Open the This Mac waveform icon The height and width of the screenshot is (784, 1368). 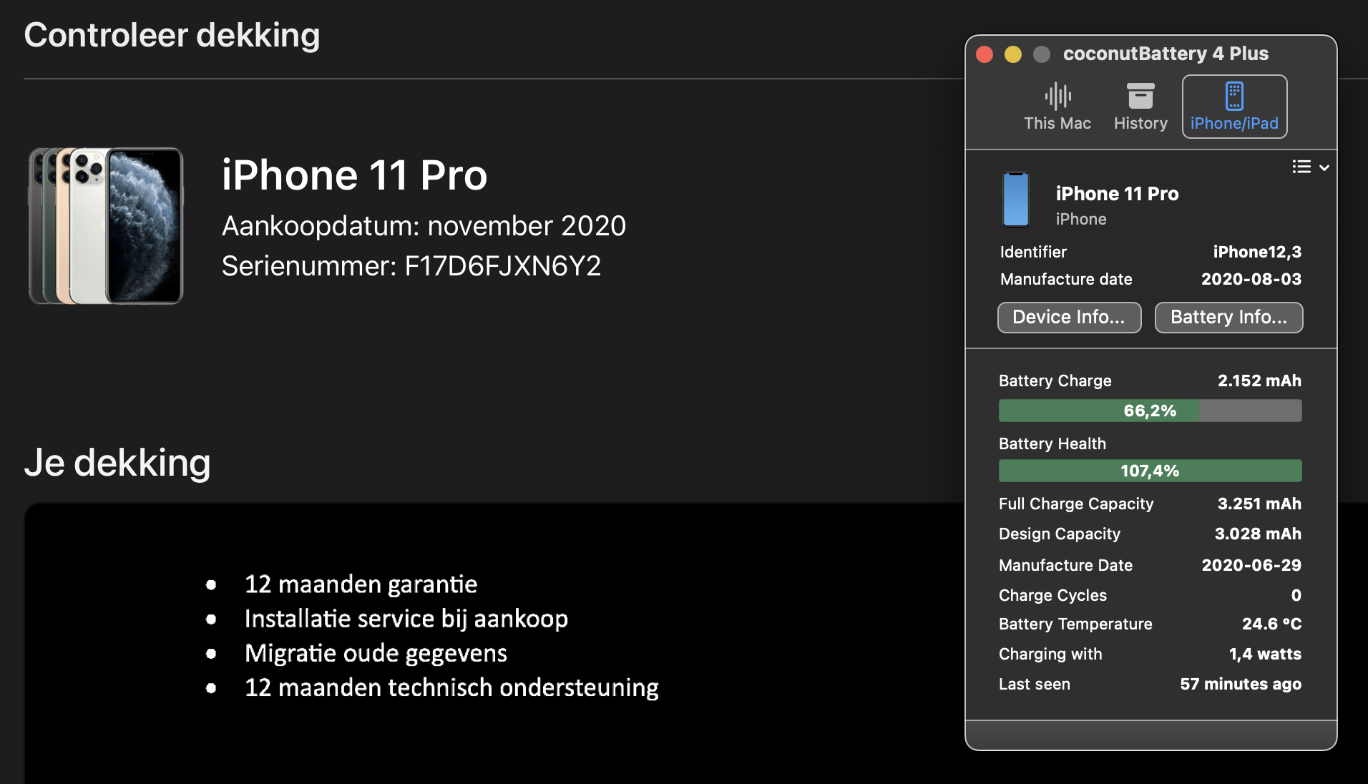coord(1057,96)
